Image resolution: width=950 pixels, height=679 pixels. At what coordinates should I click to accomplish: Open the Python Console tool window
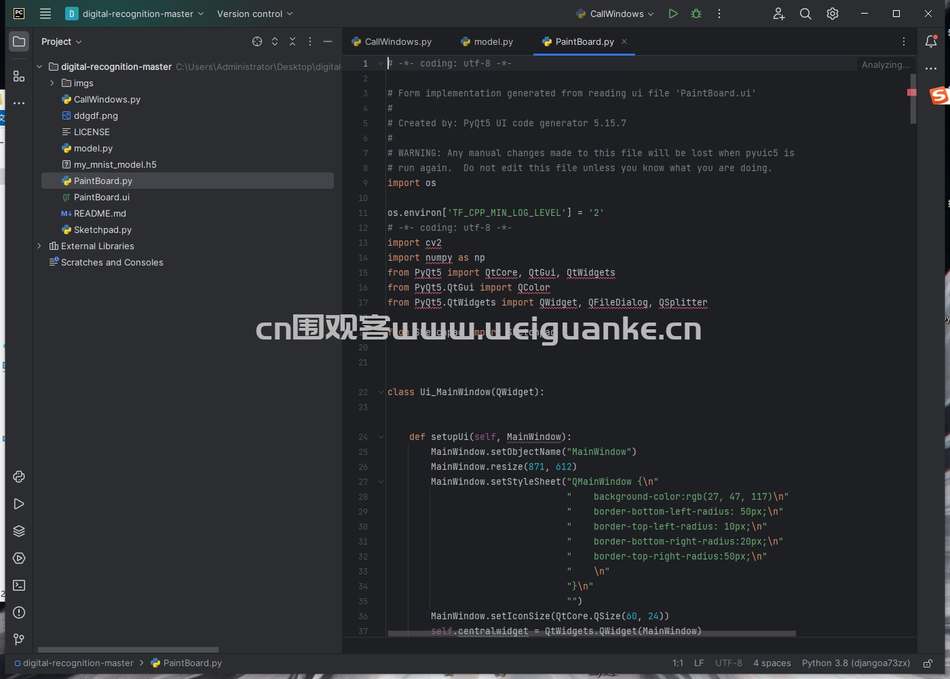tap(19, 477)
